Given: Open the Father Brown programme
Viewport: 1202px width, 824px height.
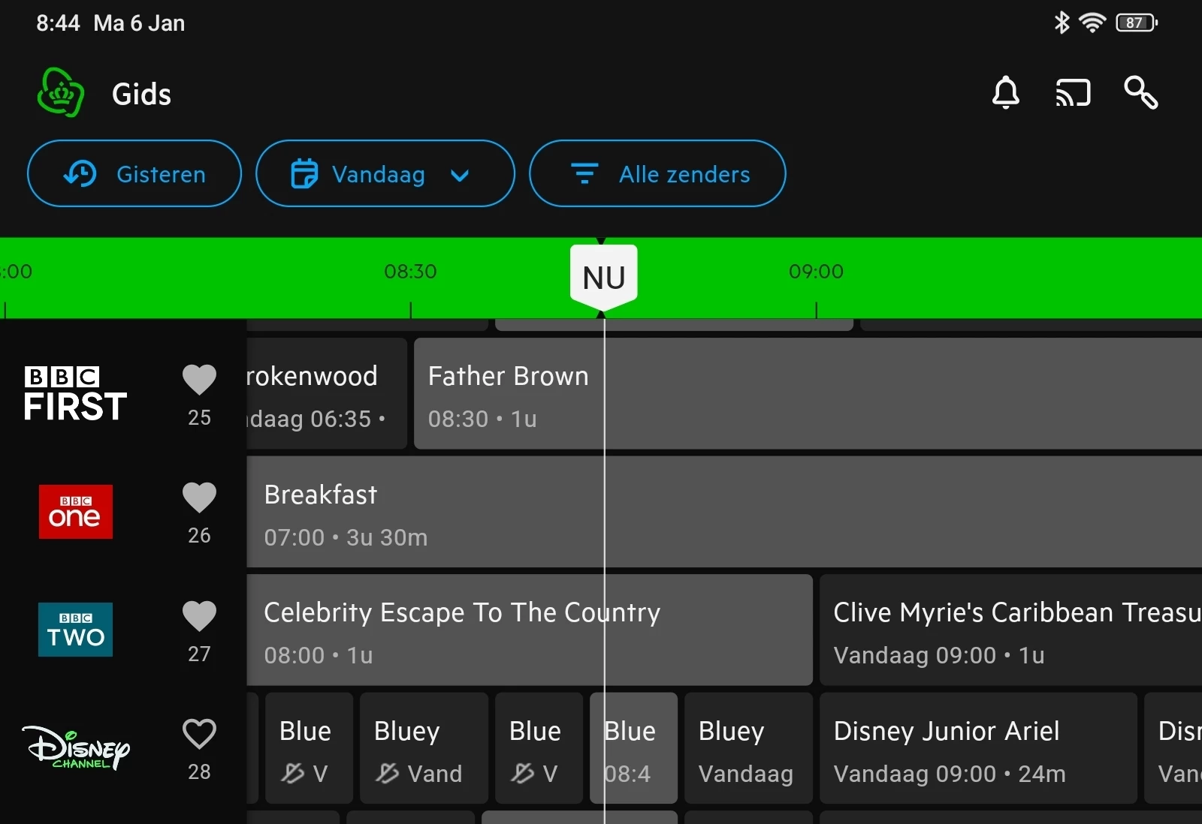Looking at the screenshot, I should click(x=808, y=394).
